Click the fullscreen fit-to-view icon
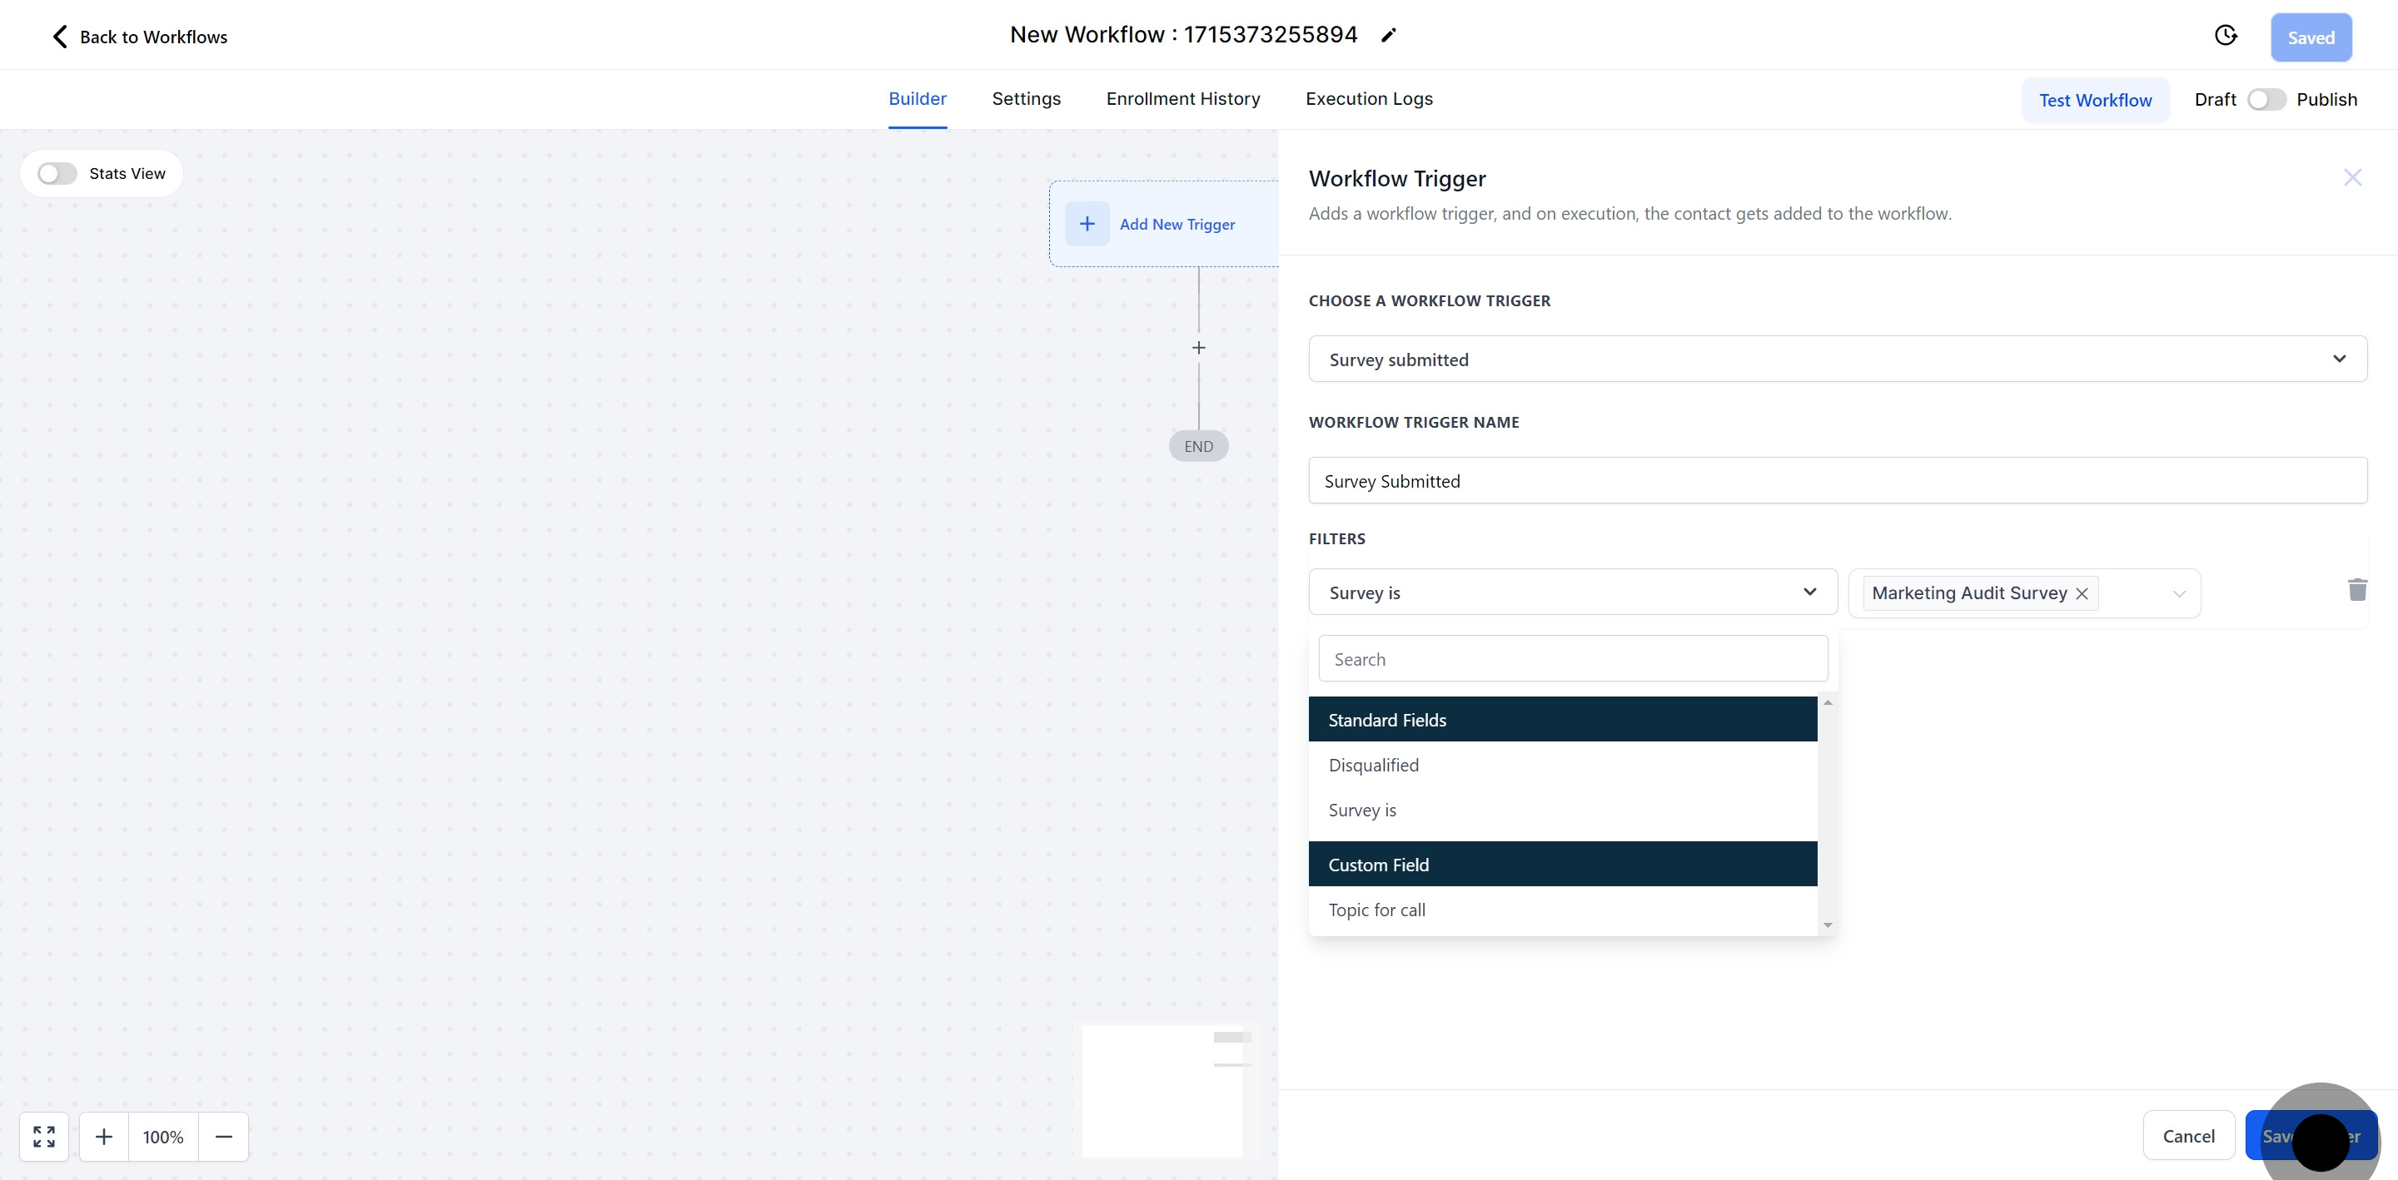2398x1180 pixels. click(44, 1136)
